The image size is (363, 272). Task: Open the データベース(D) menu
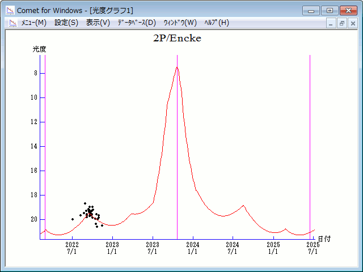point(137,23)
